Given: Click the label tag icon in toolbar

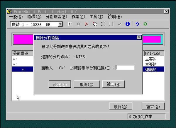Looking at the screenshot, I should point(95,24).
